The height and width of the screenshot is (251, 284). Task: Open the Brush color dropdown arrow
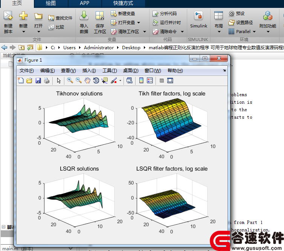click(120, 80)
